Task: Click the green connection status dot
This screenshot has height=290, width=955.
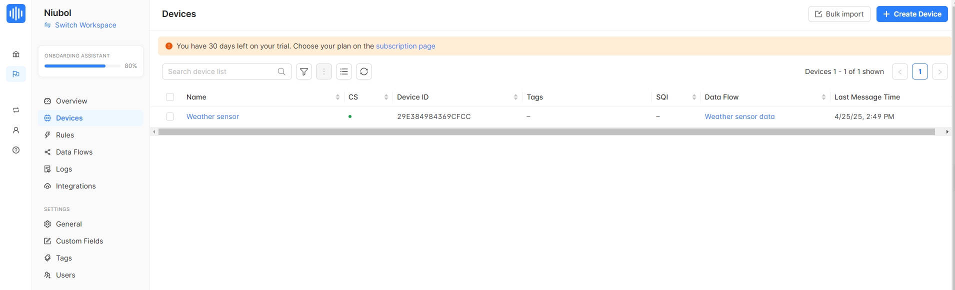Action: pyautogui.click(x=350, y=116)
